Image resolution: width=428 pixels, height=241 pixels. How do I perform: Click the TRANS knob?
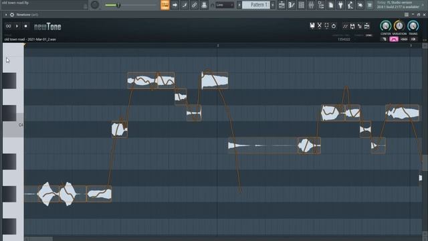point(413,26)
